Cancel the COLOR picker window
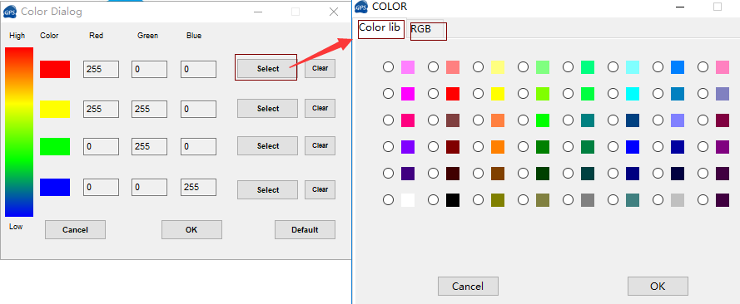This screenshot has height=304, width=740. pyautogui.click(x=468, y=286)
